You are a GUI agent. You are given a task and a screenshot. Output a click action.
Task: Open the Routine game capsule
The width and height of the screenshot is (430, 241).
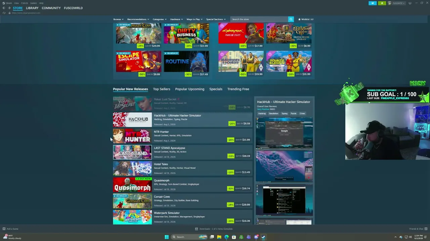186,64
